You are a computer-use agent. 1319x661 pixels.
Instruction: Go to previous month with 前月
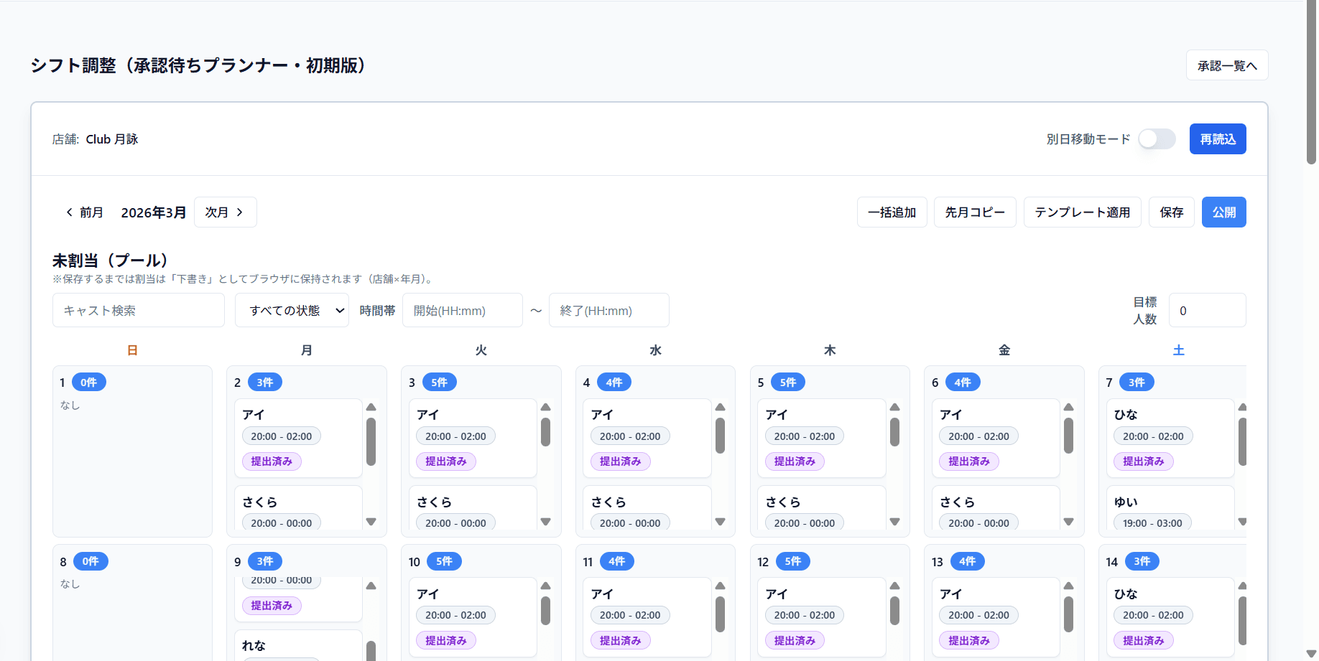coord(85,212)
